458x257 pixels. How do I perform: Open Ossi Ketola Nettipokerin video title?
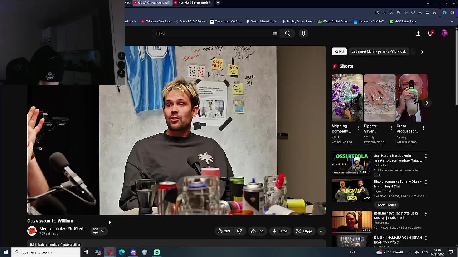(x=398, y=158)
